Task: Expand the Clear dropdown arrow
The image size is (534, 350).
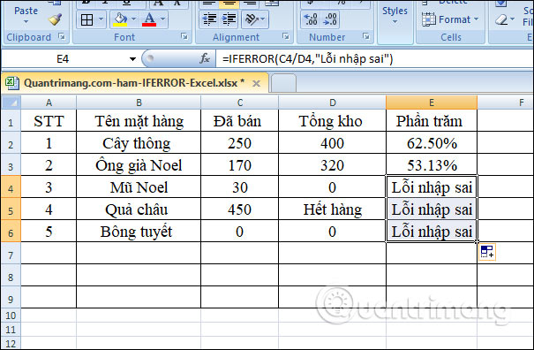Action: pyautogui.click(x=512, y=19)
